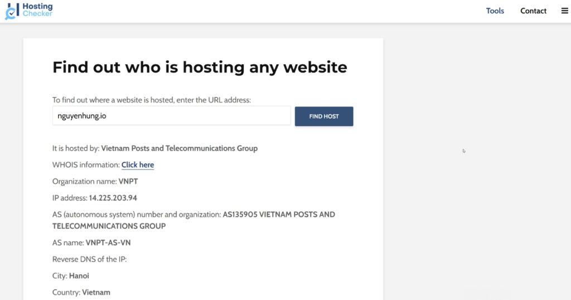Open the Tools menu

495,11
